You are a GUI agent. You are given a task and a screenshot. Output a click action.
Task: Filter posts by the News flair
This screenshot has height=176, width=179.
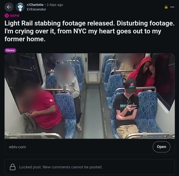(x=10, y=50)
